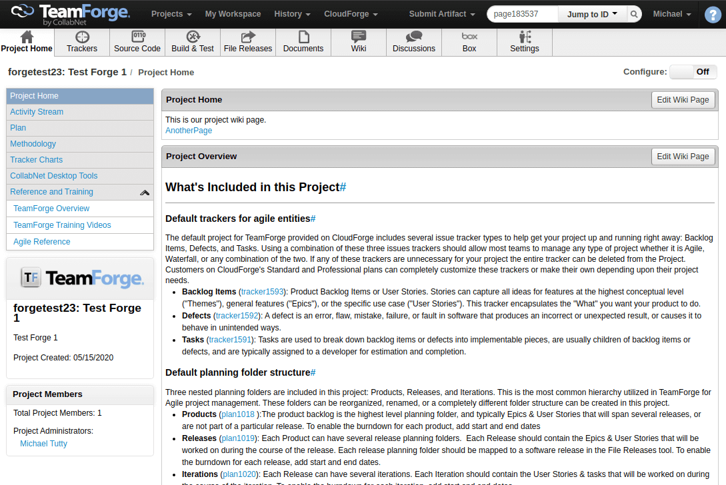Go to My Workspace

click(233, 15)
